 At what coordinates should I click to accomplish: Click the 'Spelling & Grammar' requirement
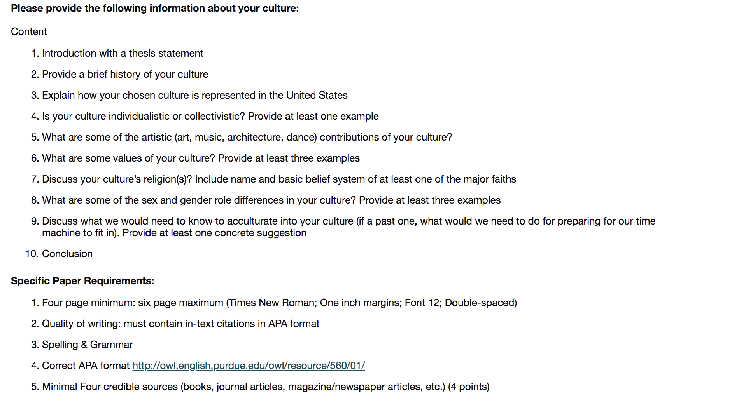pyautogui.click(x=87, y=345)
